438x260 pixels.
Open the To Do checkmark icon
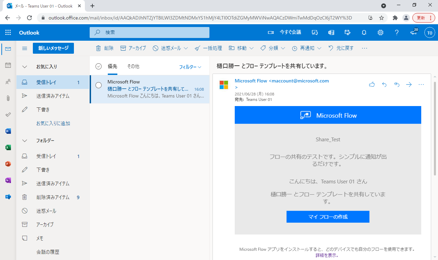click(8, 115)
